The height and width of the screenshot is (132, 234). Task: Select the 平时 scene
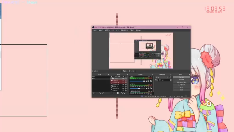[x=101, y=77]
